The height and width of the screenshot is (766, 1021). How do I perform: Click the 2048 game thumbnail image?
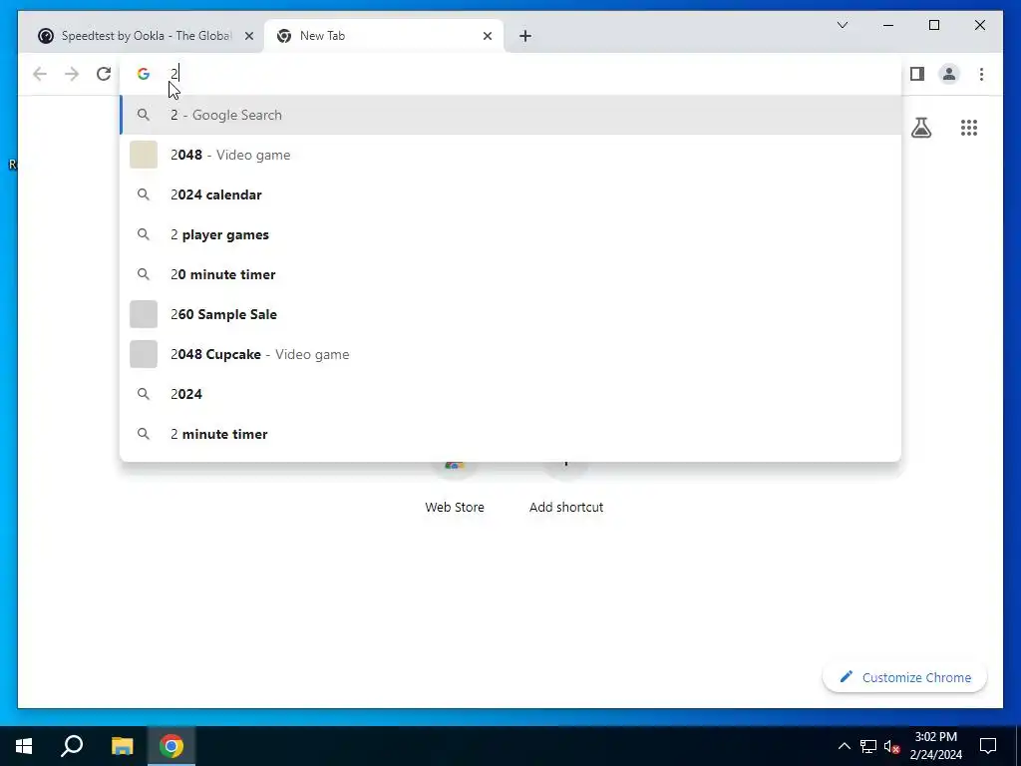(x=144, y=155)
